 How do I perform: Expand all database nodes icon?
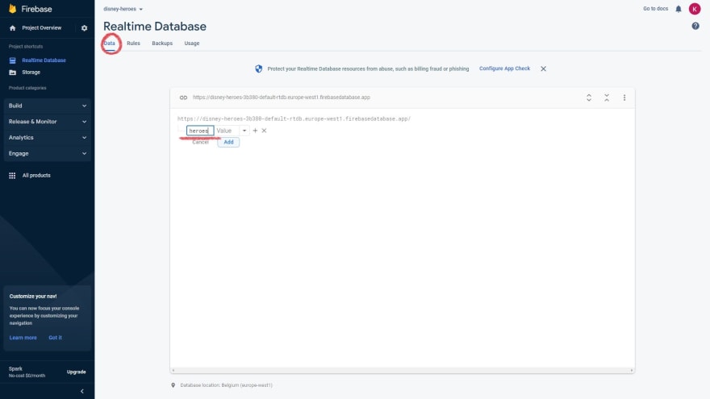point(589,98)
